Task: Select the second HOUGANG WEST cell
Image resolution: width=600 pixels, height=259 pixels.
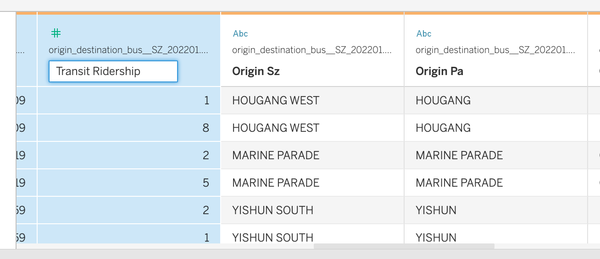Action: tap(276, 128)
